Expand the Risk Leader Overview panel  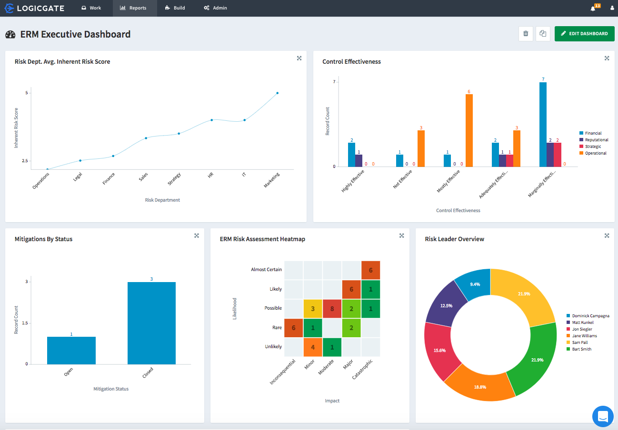607,235
